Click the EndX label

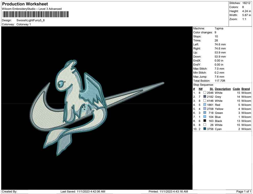pyautogui.click(x=197, y=61)
